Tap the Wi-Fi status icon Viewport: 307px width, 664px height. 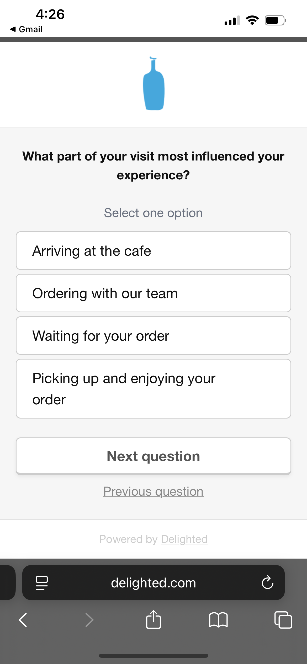tap(252, 20)
